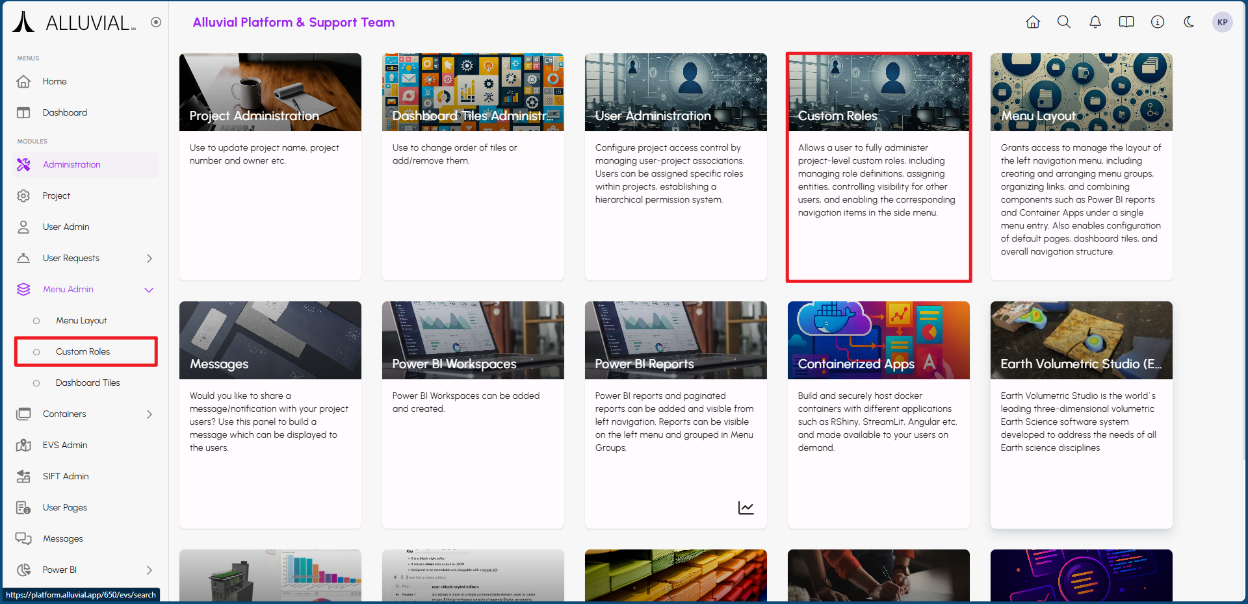Open the Administration module in sidebar

point(71,165)
